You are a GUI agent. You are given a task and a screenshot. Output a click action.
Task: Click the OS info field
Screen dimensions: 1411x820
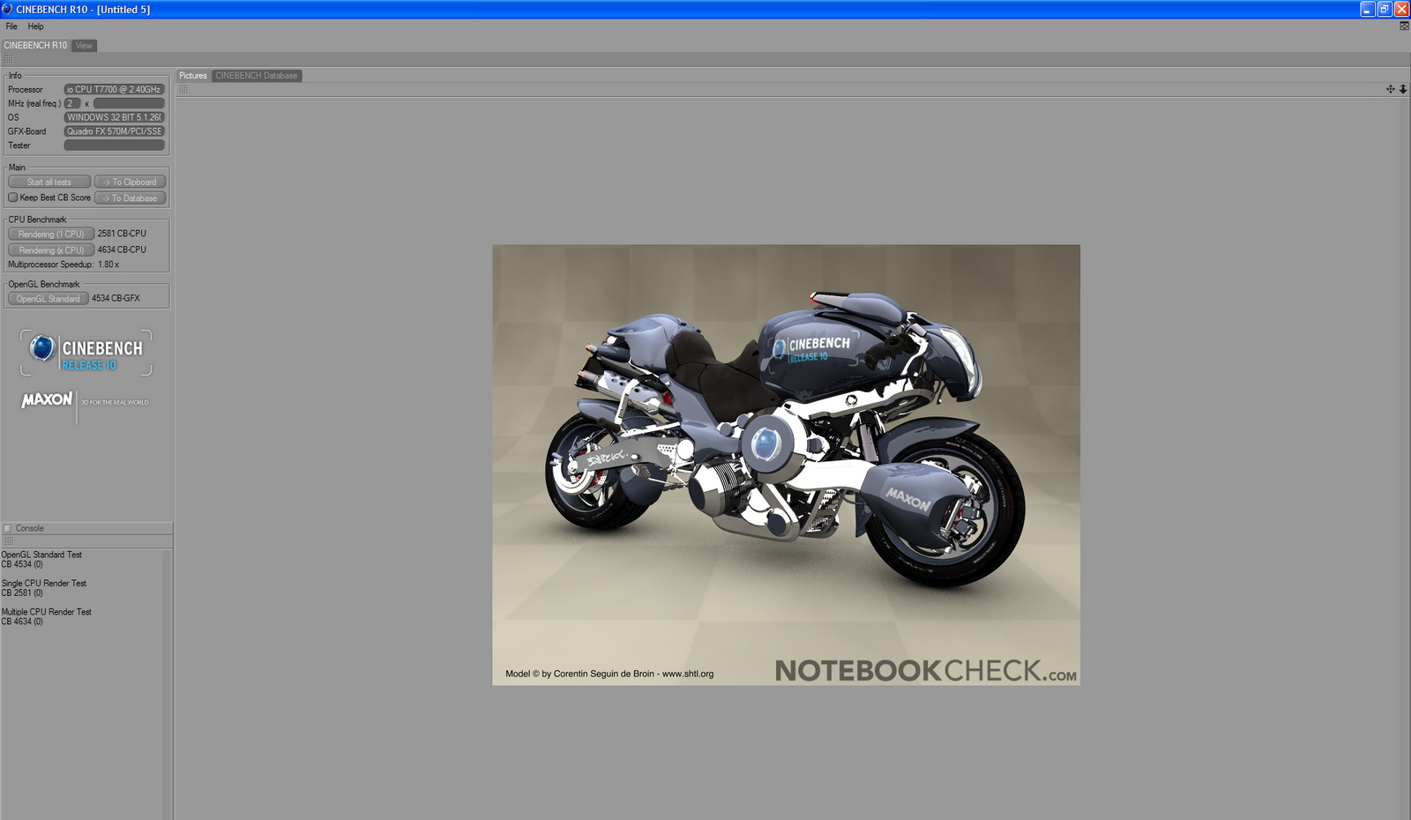click(x=114, y=118)
